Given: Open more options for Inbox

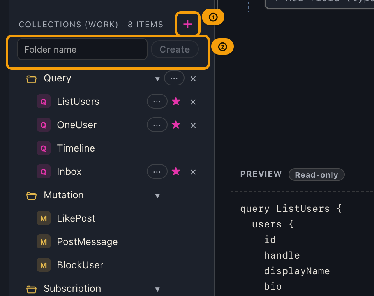Looking at the screenshot, I should tap(157, 172).
